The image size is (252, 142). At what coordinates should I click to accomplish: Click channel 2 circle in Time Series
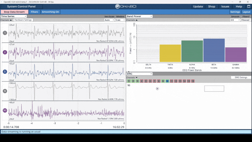pos(5,52)
